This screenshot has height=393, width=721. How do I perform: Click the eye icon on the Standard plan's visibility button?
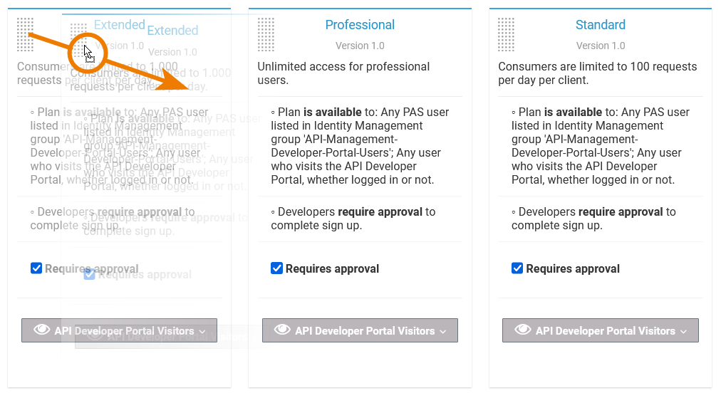[524, 330]
